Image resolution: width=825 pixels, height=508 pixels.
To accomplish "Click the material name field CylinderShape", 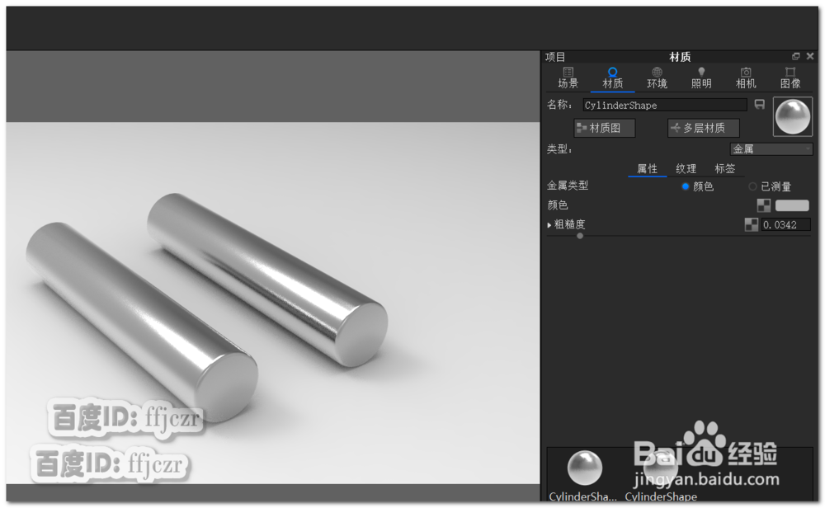I will (664, 106).
